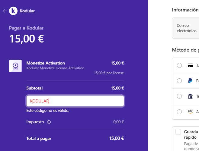Select the PayPal radio button
Screen dimensions: 199x151
(179, 81)
